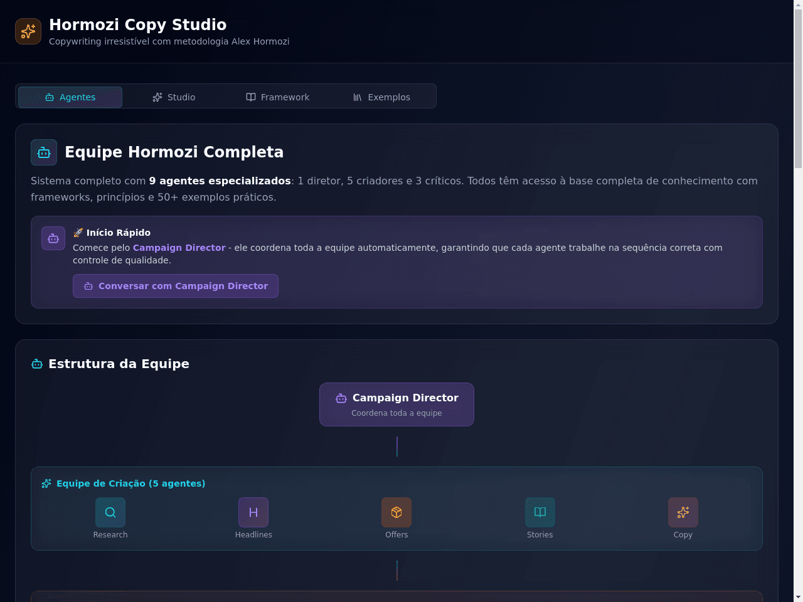
Task: Click the Offers label under its icon
Action: coord(396,535)
